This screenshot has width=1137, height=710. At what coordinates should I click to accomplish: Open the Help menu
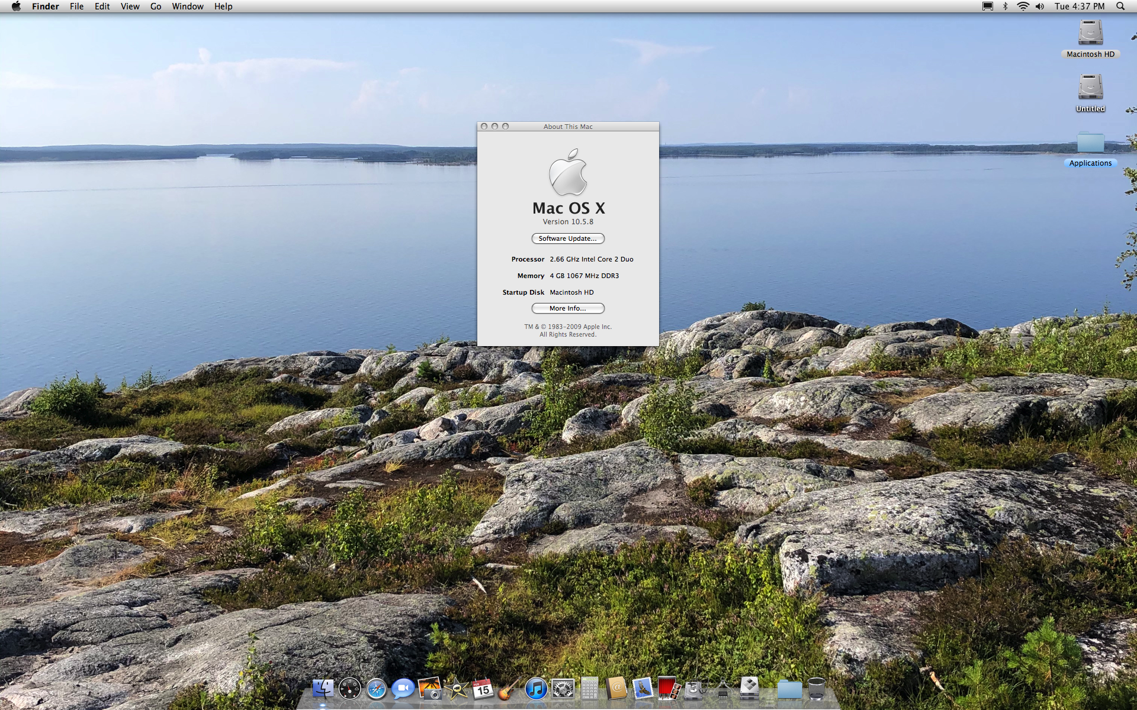[223, 6]
